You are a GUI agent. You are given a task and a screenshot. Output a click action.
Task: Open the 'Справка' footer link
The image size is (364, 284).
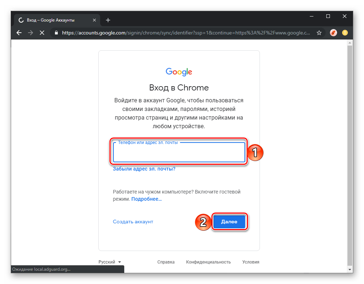coord(166,262)
